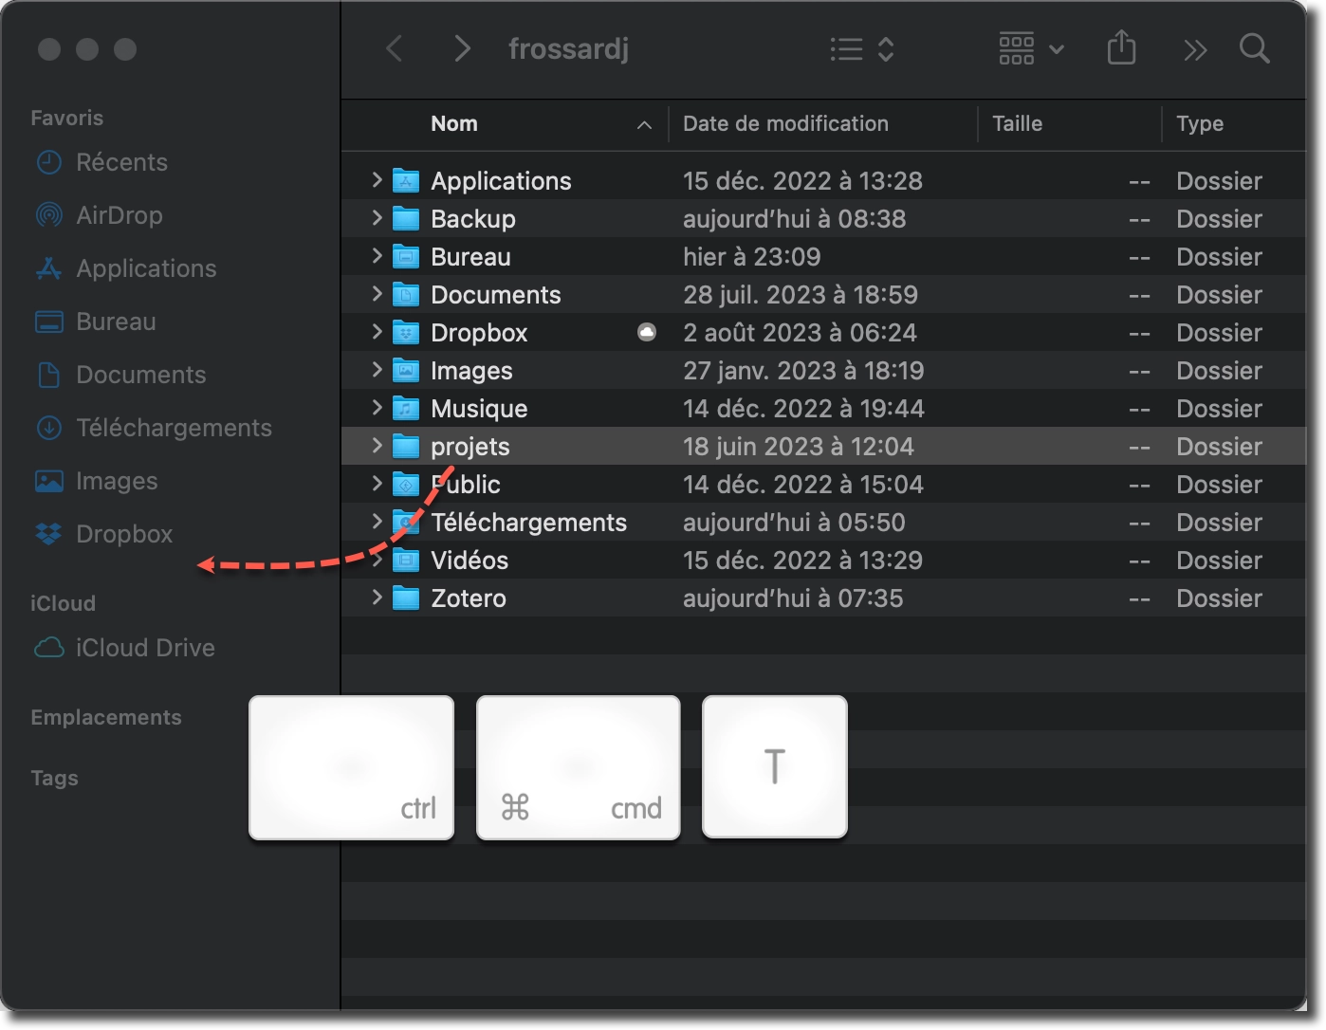1326x1030 pixels.
Task: Go forward with the right chevron button
Action: 462,48
